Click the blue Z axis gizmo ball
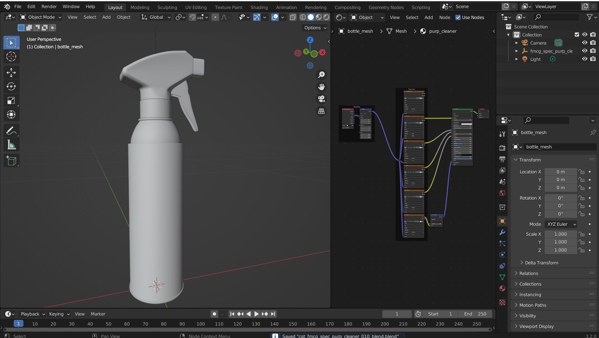 click(x=310, y=40)
